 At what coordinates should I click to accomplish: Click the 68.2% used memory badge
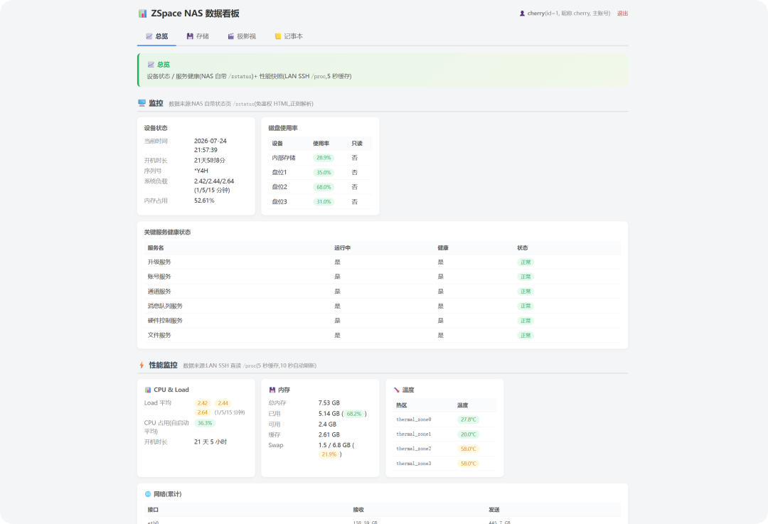[353, 414]
